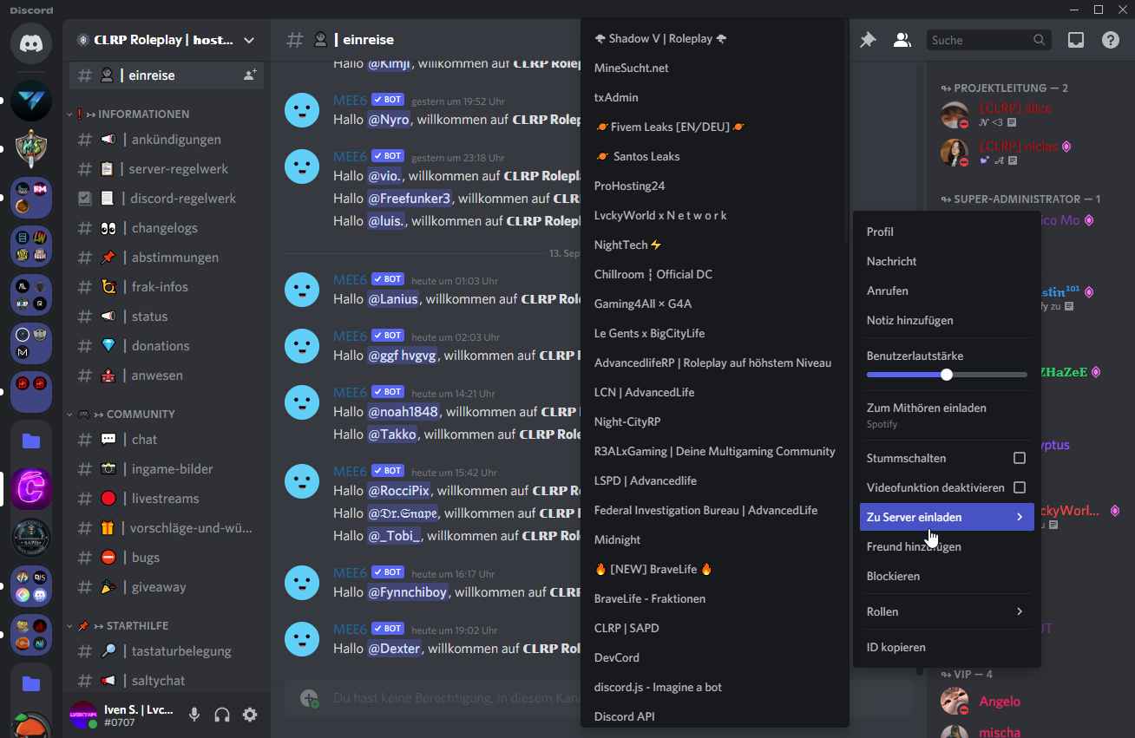
Task: Deafen using the headphones icon
Action: 222,715
